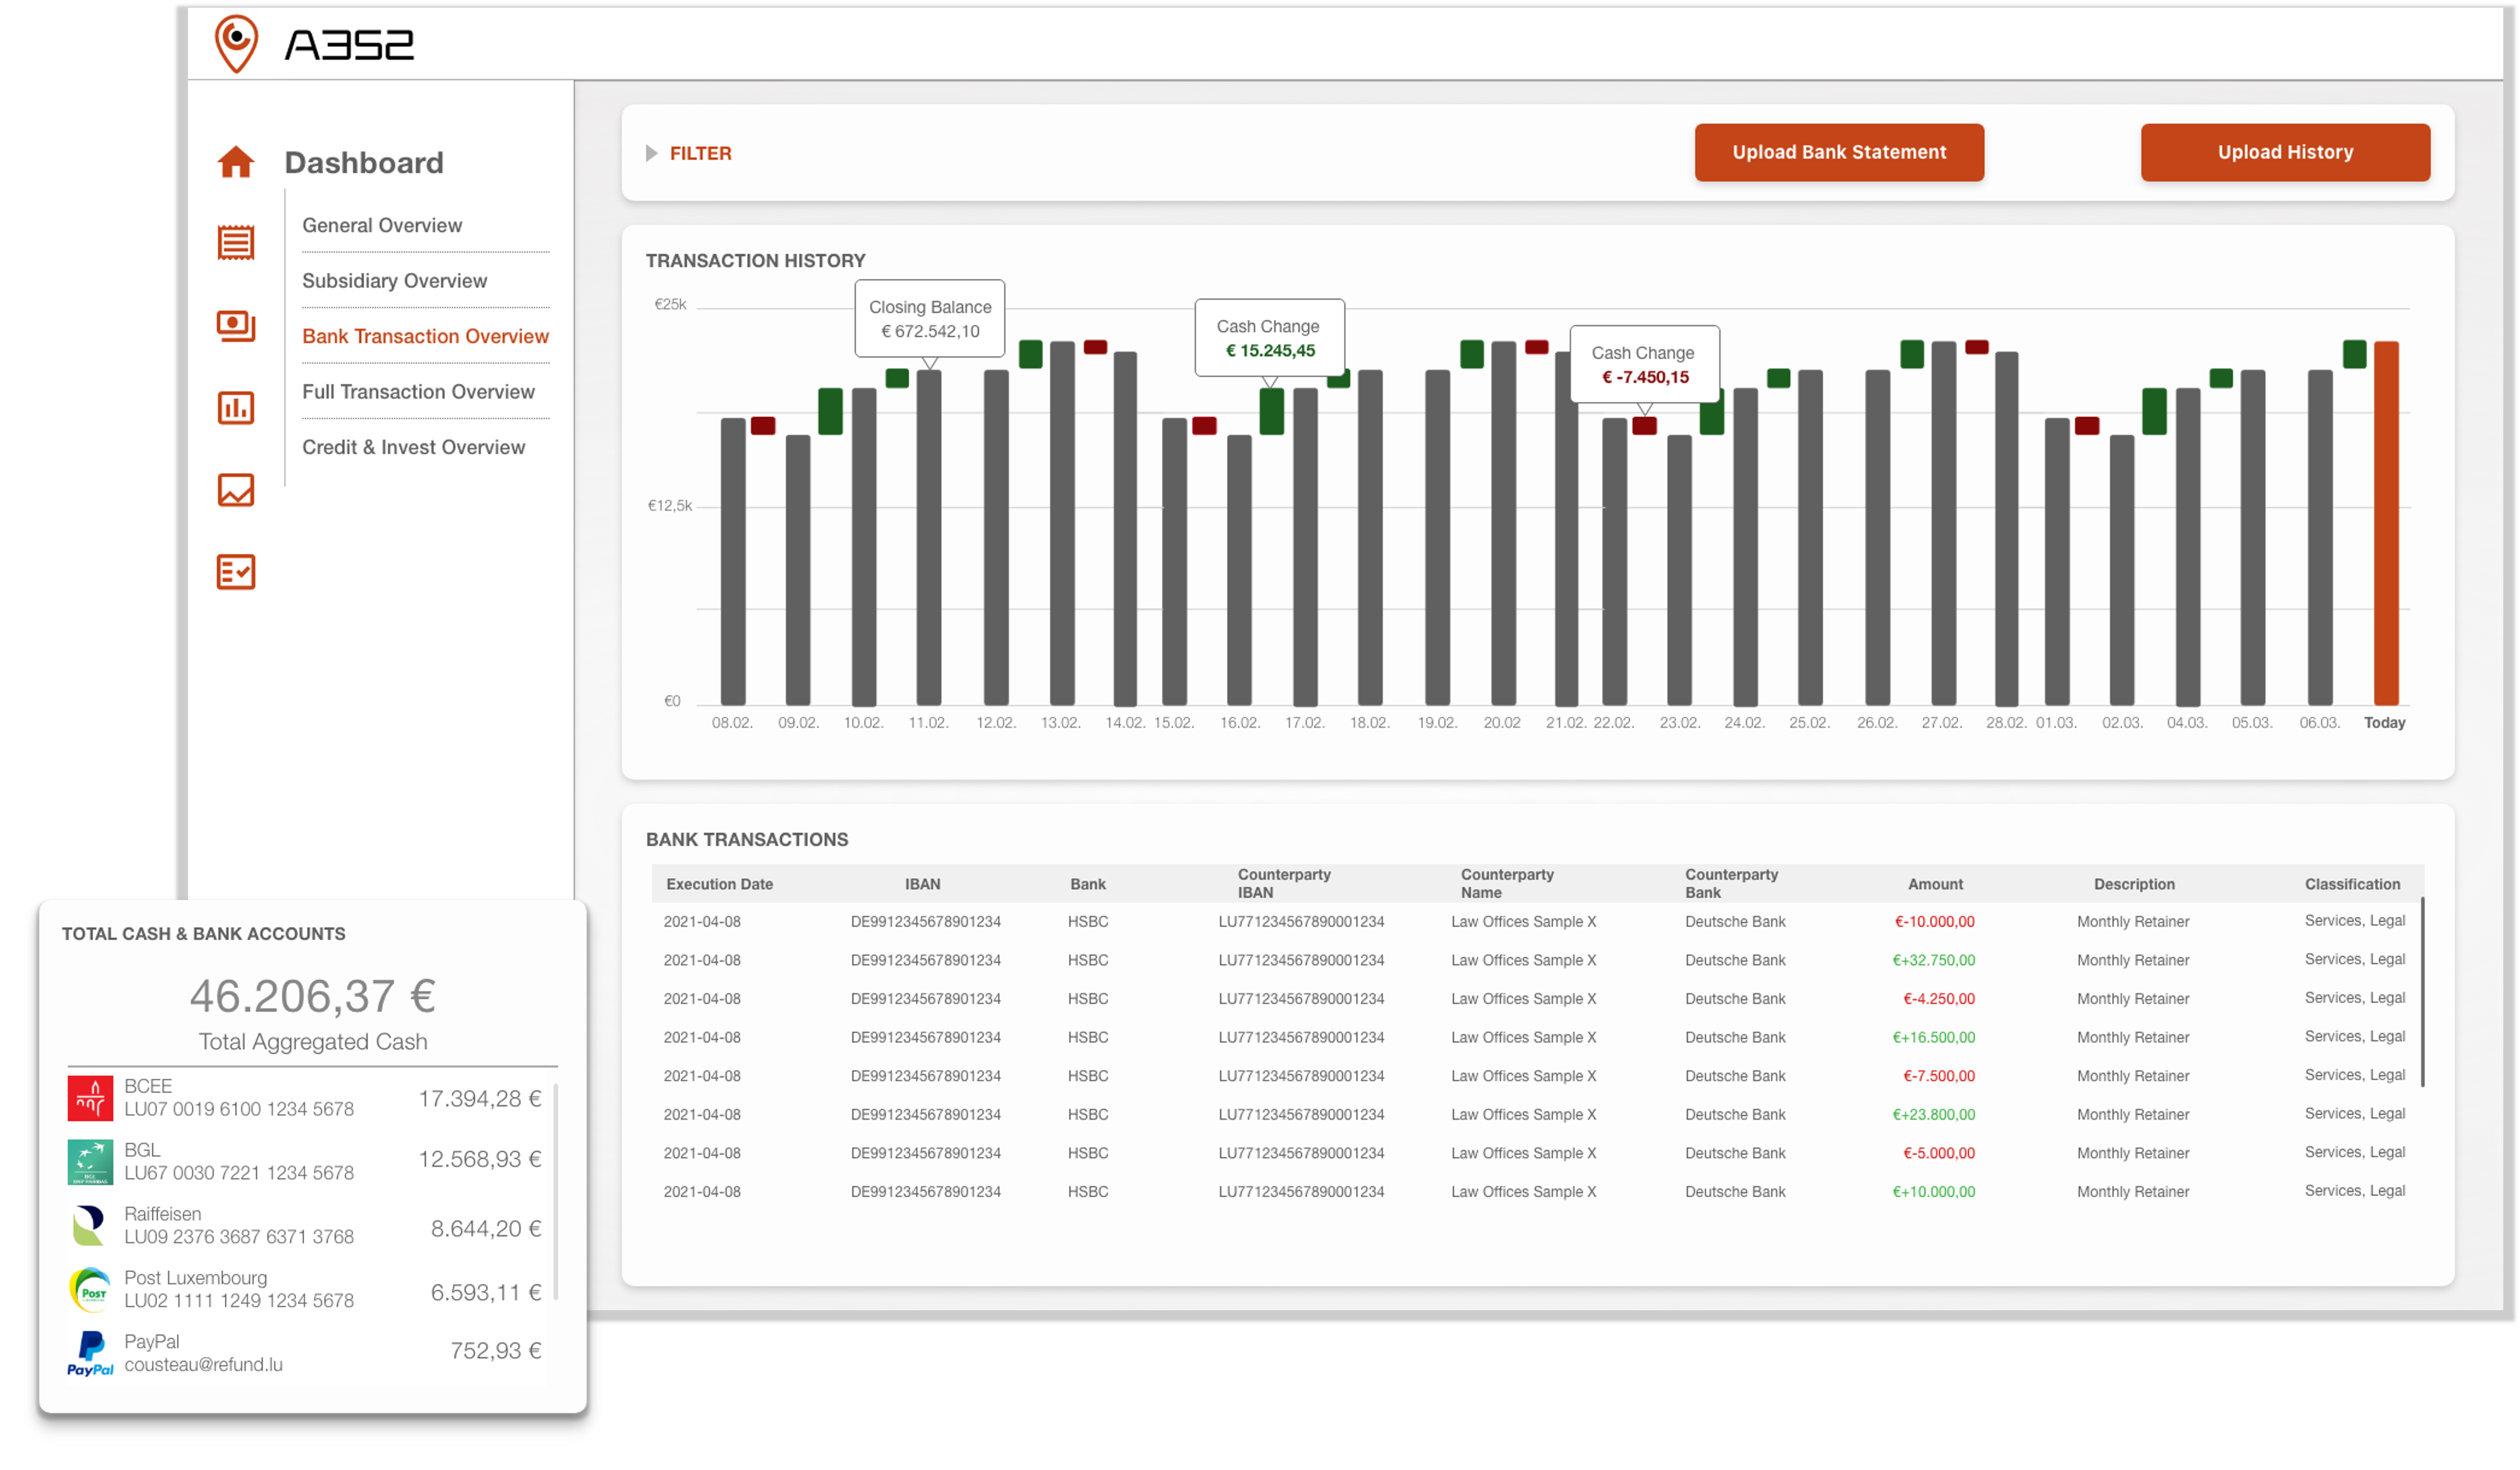This screenshot has height=1470, width=2520.
Task: Open the bar chart reports icon
Action: [x=236, y=408]
